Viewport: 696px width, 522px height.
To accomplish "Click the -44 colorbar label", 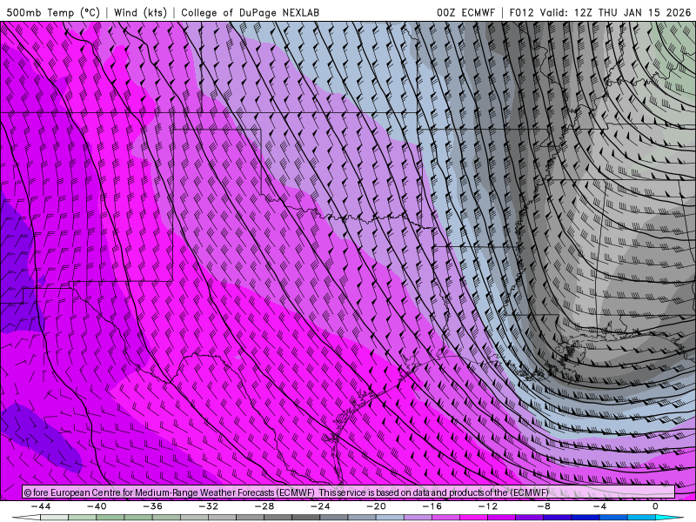I will click(41, 506).
